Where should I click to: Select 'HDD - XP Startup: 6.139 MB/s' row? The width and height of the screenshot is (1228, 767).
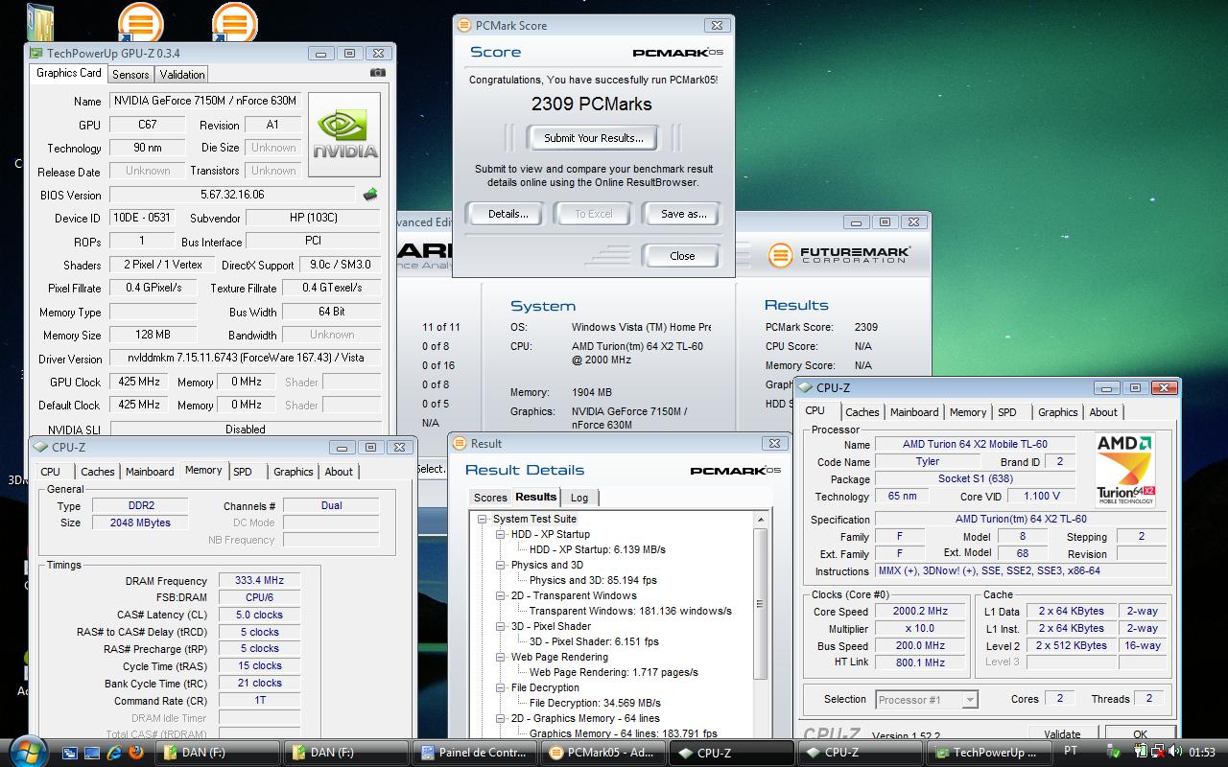pos(598,549)
